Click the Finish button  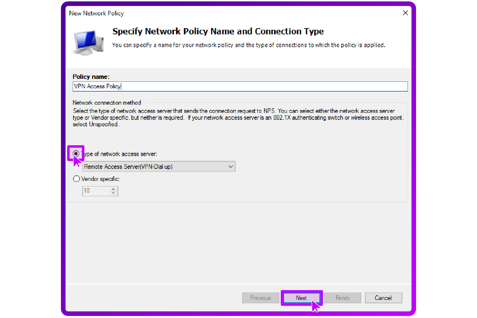[x=342, y=298]
